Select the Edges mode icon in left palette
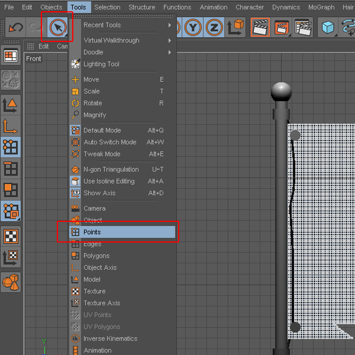355x355 pixels. point(11,169)
